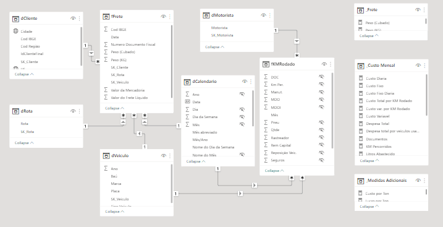This screenshot has height=227, width=443.
Task: Select the Mês/Ano field in dCalendario
Action: 200,140
